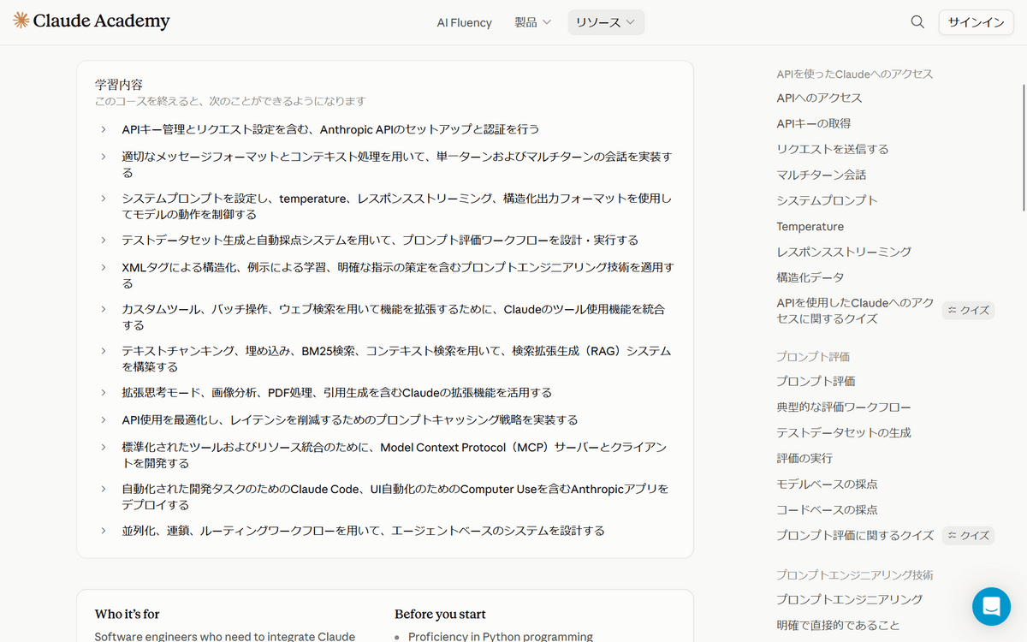Go to 明確で直接的であること lesson
Screen dimensions: 1027x642
pos(838,625)
